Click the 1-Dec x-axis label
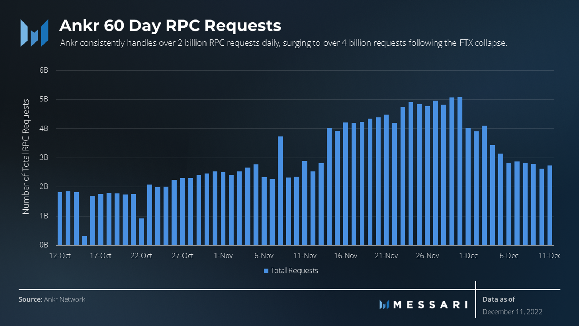Image resolution: width=579 pixels, height=326 pixels. click(468, 256)
